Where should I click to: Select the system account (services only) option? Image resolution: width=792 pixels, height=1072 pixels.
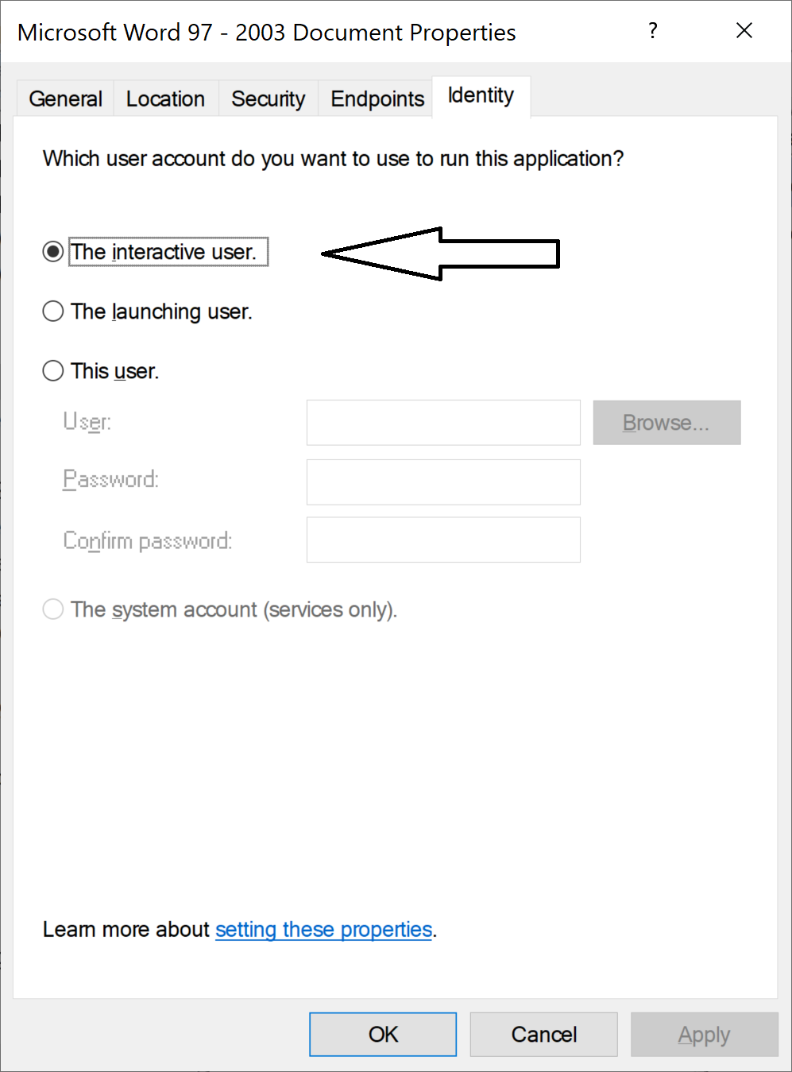point(53,610)
